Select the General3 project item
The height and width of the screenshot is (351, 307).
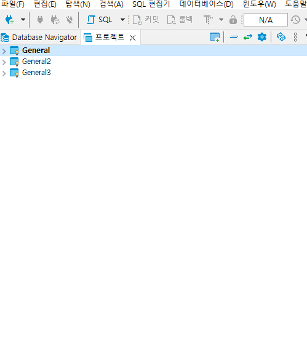click(x=36, y=73)
